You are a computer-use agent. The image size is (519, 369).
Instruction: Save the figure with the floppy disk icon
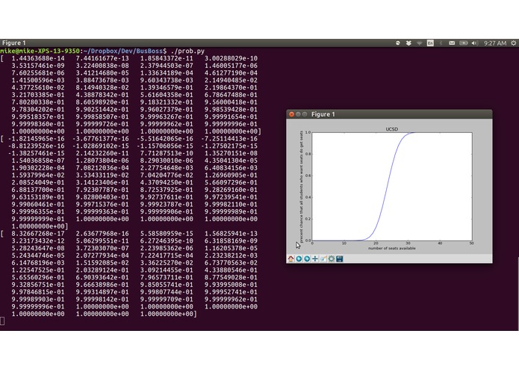pos(339,258)
